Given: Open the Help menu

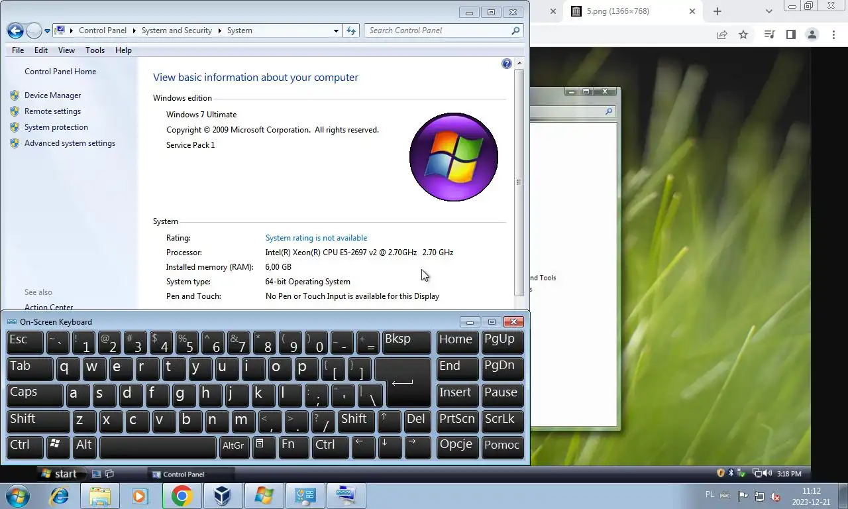Looking at the screenshot, I should (x=123, y=50).
